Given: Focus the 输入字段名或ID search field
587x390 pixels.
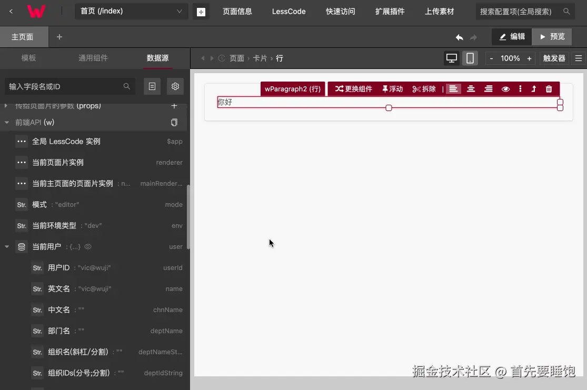Looking at the screenshot, I should (69, 86).
